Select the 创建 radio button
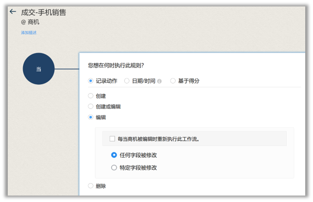Image resolution: width=313 pixels, height=202 pixels. tap(91, 96)
